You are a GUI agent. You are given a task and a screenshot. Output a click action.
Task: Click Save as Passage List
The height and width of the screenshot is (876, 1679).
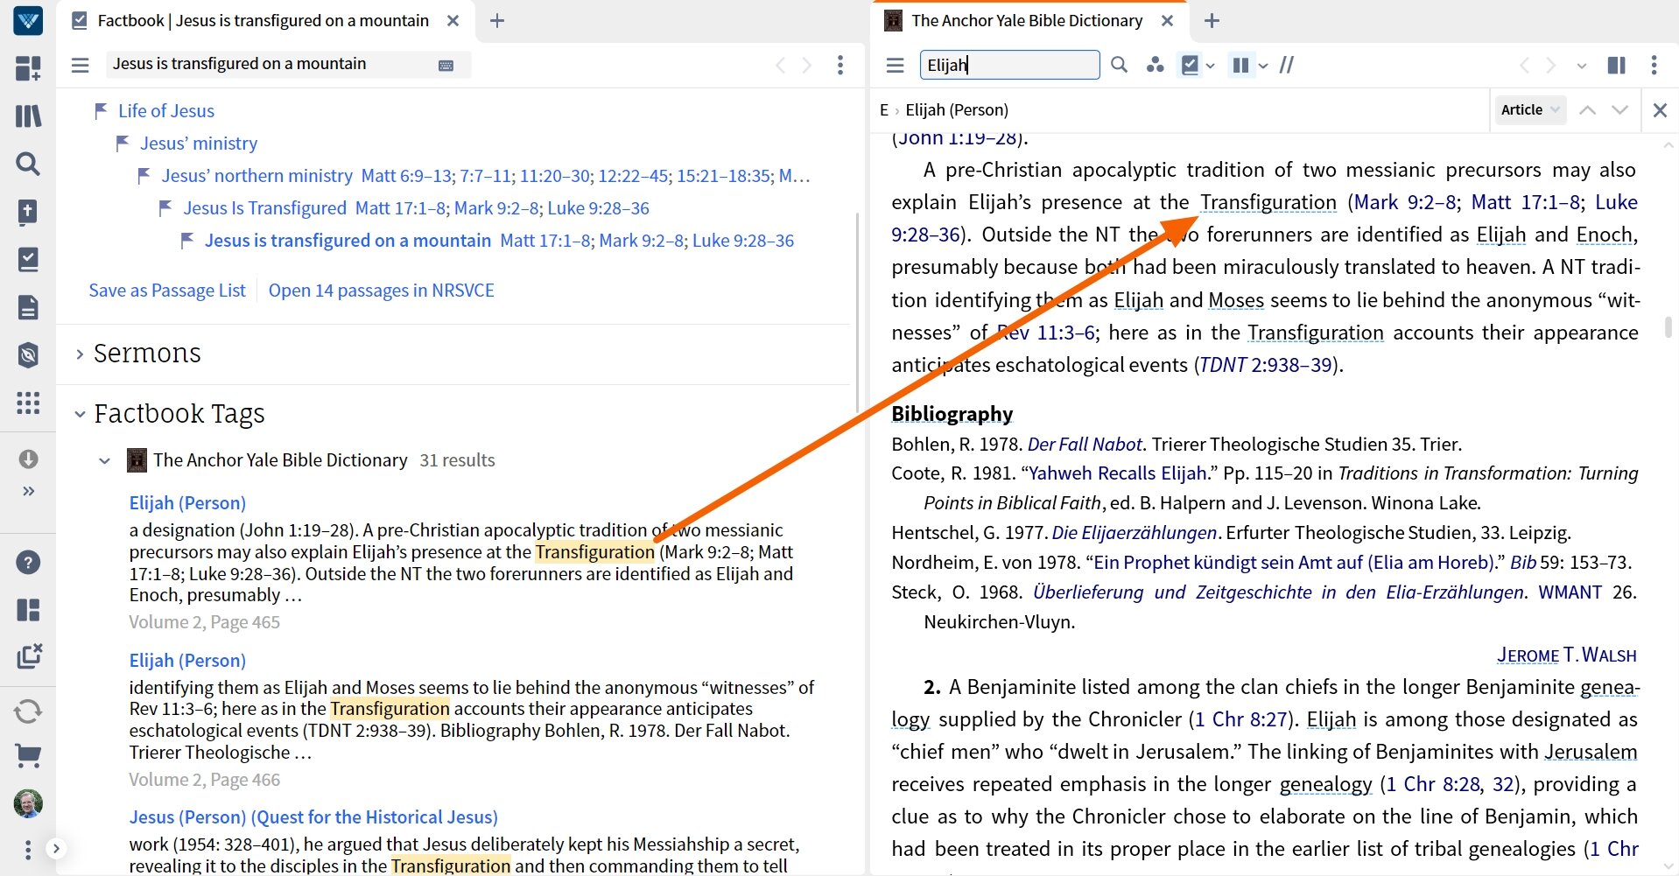pyautogui.click(x=167, y=291)
